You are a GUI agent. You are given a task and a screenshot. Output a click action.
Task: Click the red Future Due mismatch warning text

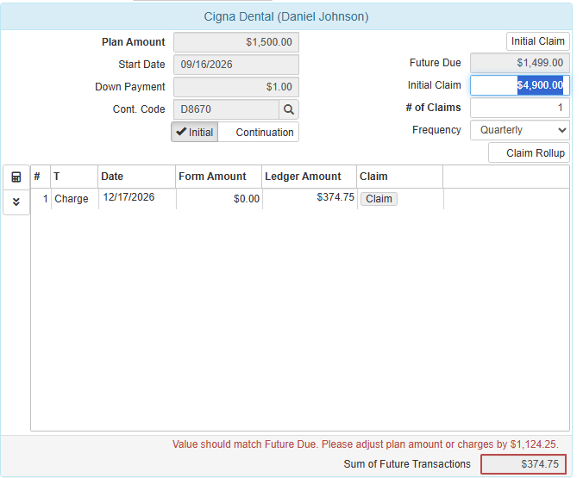[365, 444]
